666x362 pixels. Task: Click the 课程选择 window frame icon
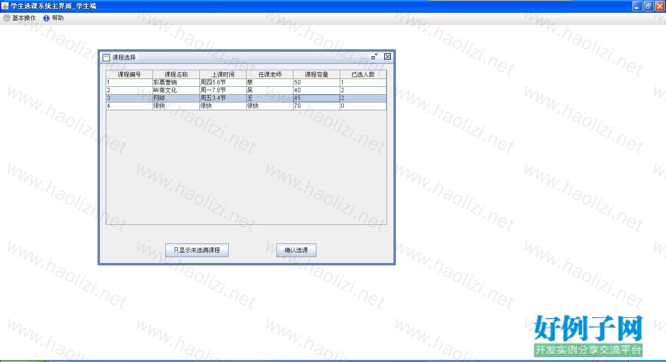coord(106,57)
